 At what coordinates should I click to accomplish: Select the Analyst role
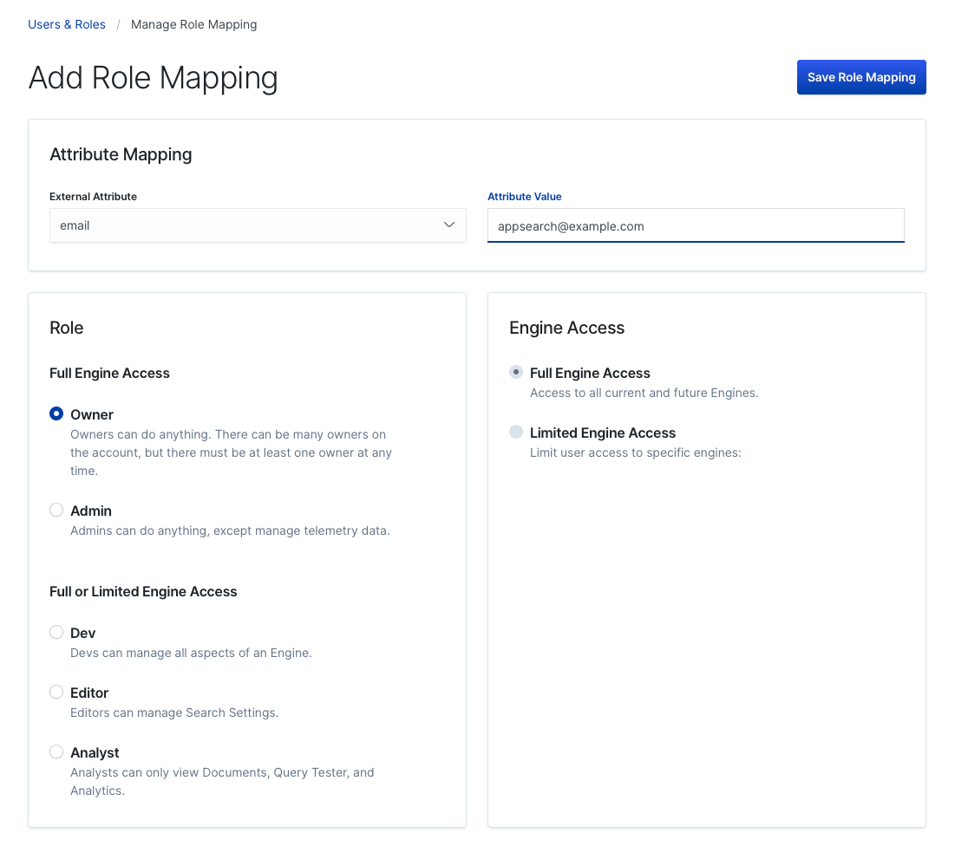(x=56, y=752)
